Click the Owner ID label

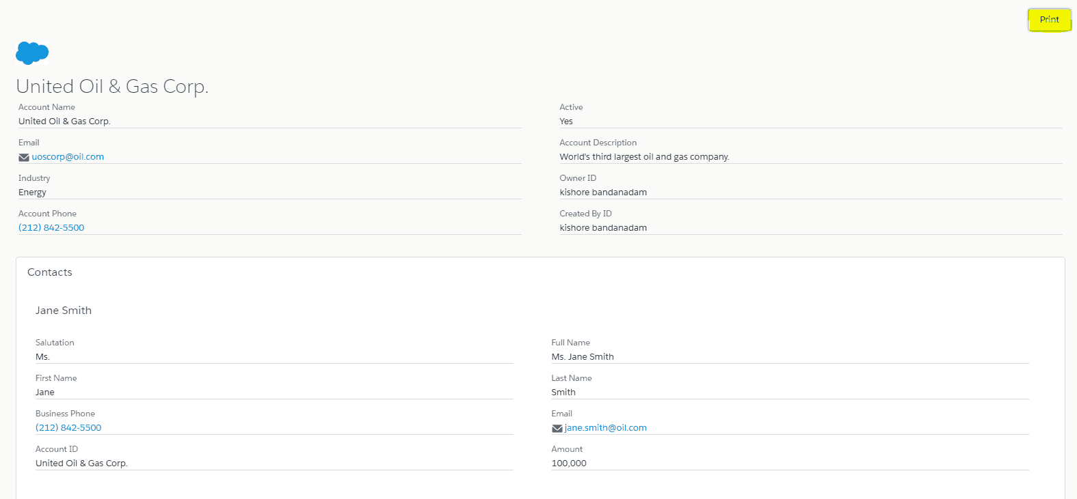point(578,178)
